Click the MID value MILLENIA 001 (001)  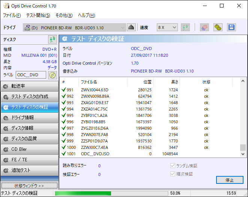click(39, 55)
